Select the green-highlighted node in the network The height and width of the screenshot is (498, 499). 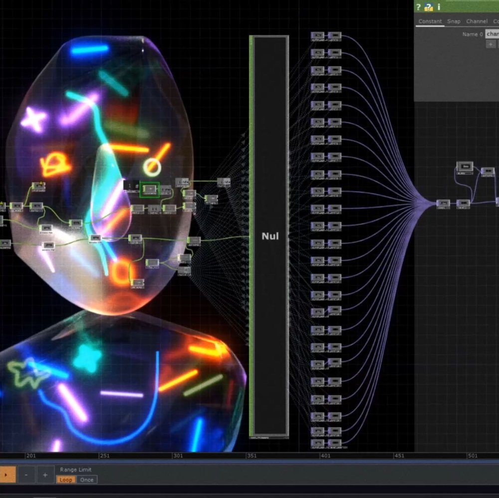point(149,189)
